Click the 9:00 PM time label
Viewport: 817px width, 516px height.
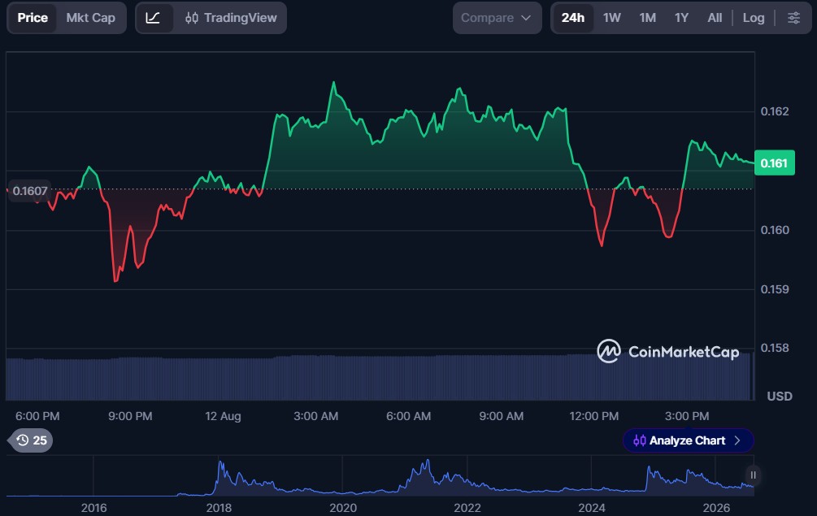130,416
